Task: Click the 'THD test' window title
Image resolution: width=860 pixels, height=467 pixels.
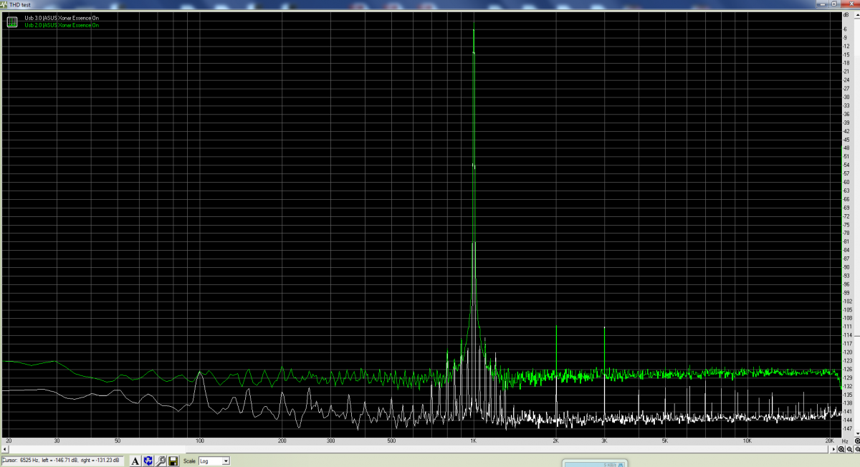Action: coord(20,4)
